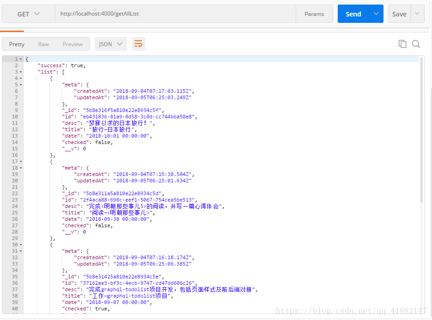The width and height of the screenshot is (432, 320).
Task: Click title value 旅行-日本旅行
Action: (112, 129)
